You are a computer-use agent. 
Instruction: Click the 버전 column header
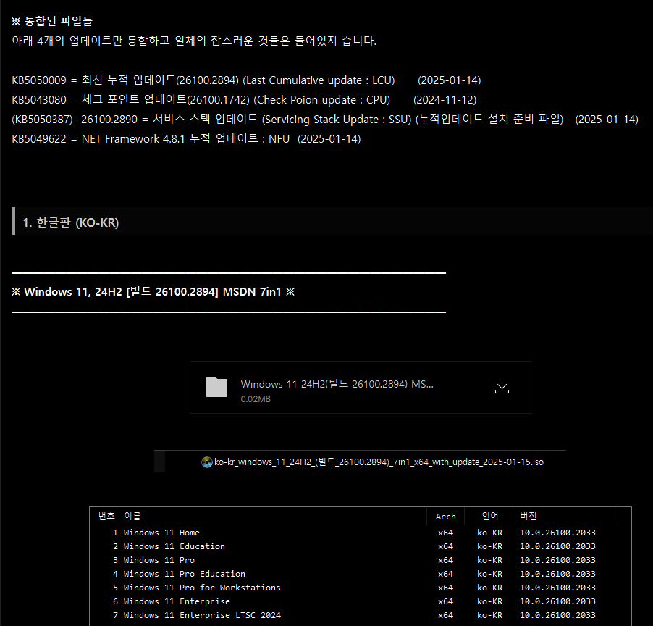pos(528,516)
